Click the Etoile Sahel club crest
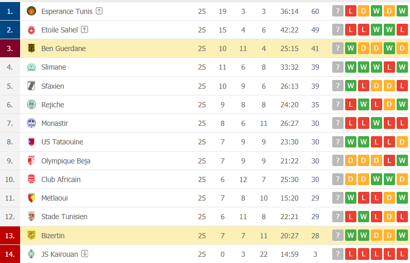410x263 pixels. click(x=31, y=30)
